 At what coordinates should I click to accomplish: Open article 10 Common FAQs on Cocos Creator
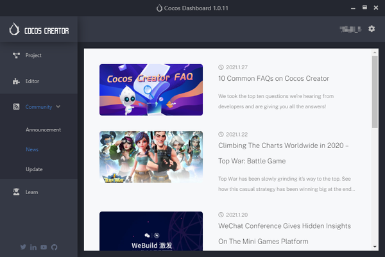tap(273, 78)
